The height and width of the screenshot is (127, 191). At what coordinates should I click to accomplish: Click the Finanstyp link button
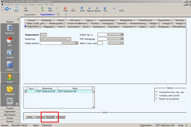tap(40, 117)
